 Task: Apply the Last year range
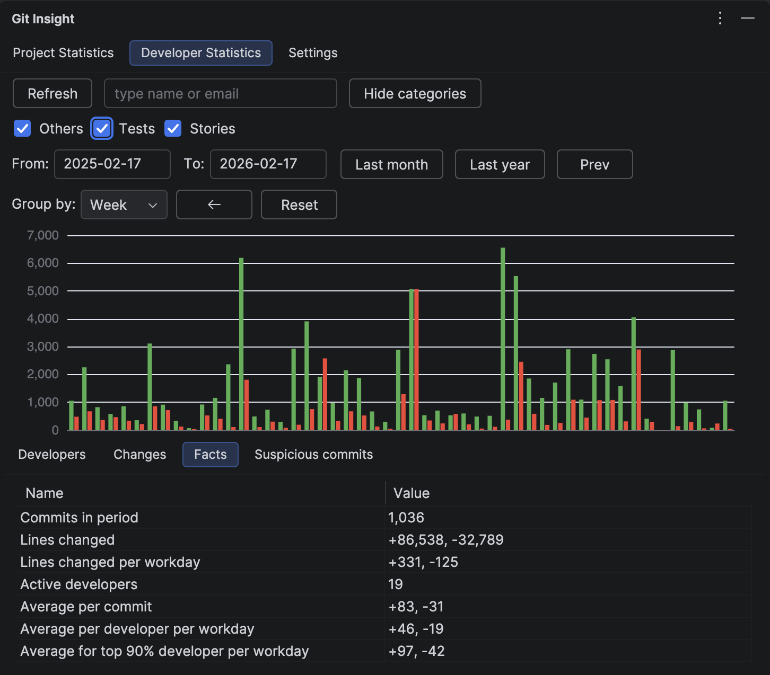[499, 164]
